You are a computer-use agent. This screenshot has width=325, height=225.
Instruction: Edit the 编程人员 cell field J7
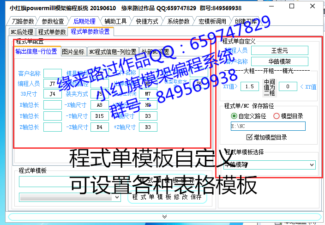coord(53,84)
